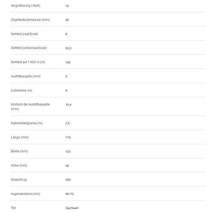Select the 56–72 eye distance value
The width and height of the screenshot is (213, 213).
tap(70, 194)
